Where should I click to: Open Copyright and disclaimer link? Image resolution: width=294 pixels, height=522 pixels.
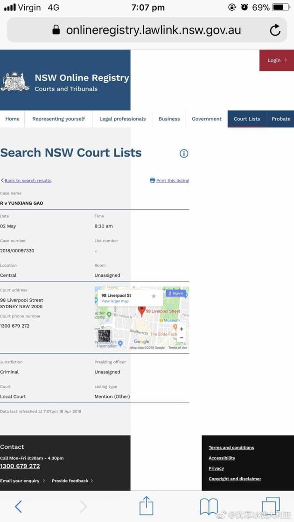coord(235,479)
